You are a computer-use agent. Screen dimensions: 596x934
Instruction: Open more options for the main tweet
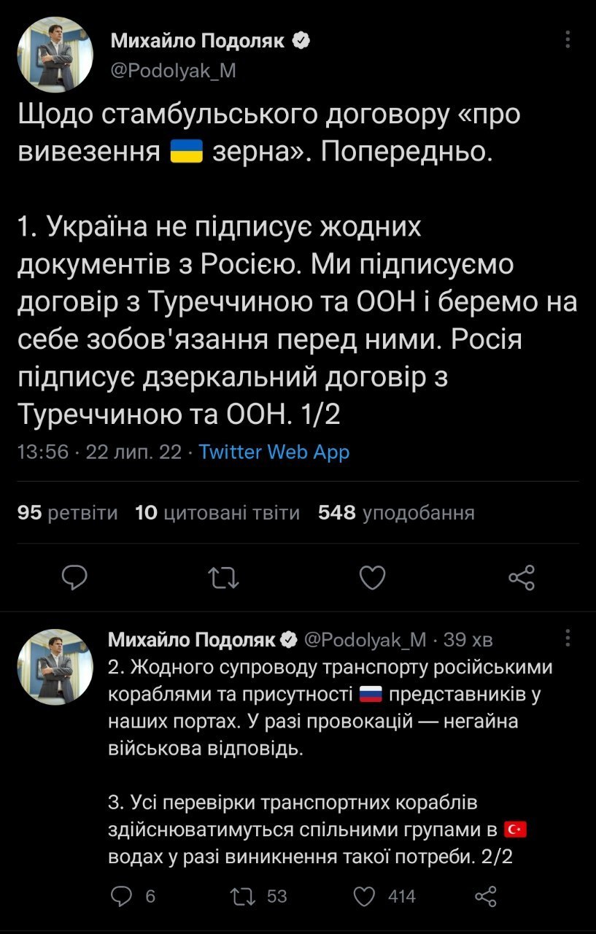pos(568,39)
